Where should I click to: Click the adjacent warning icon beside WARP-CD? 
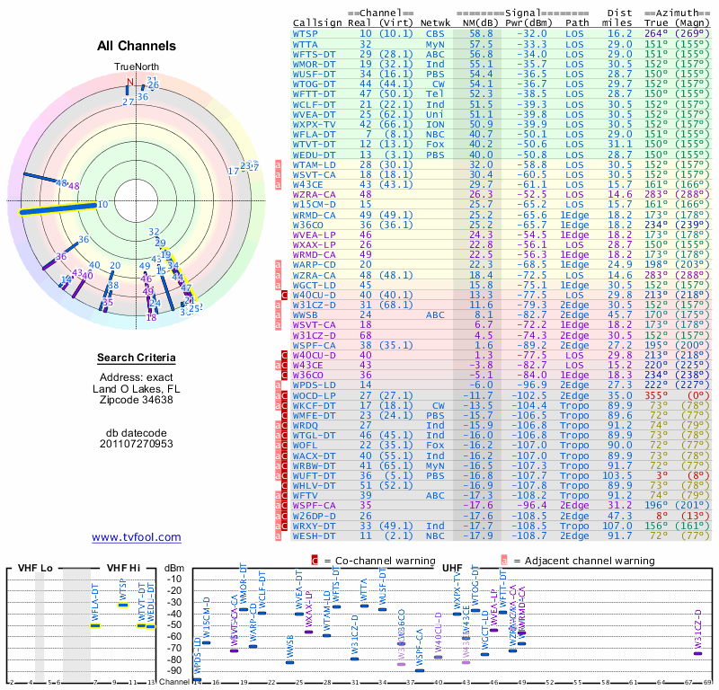[x=279, y=265]
